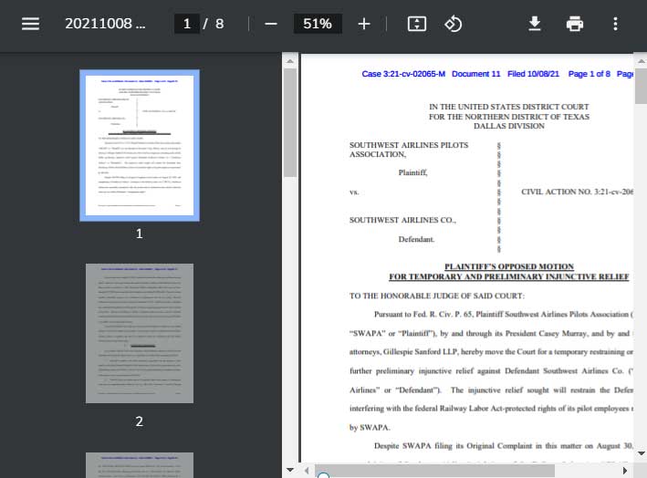Click the horizontal scroll right arrow

coord(625,471)
